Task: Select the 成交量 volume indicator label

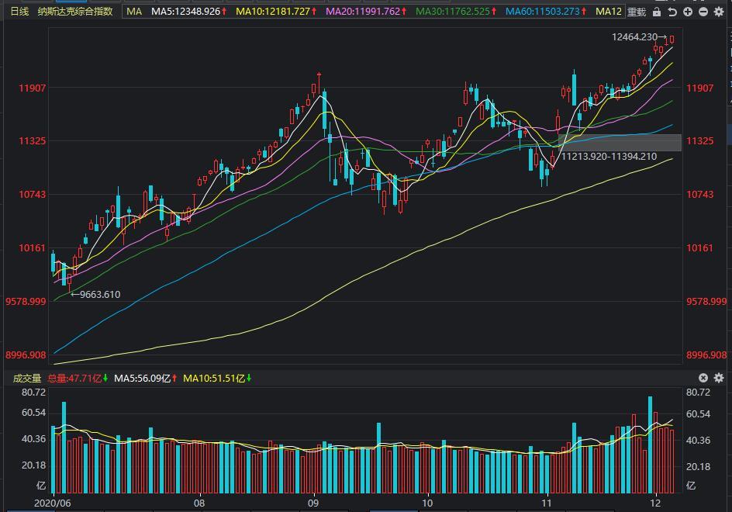Action: pos(27,378)
